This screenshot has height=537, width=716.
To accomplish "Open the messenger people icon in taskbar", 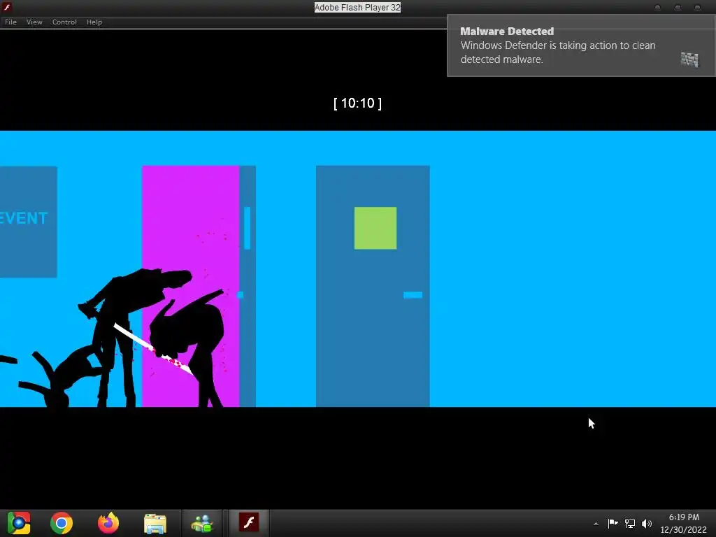I will (202, 523).
